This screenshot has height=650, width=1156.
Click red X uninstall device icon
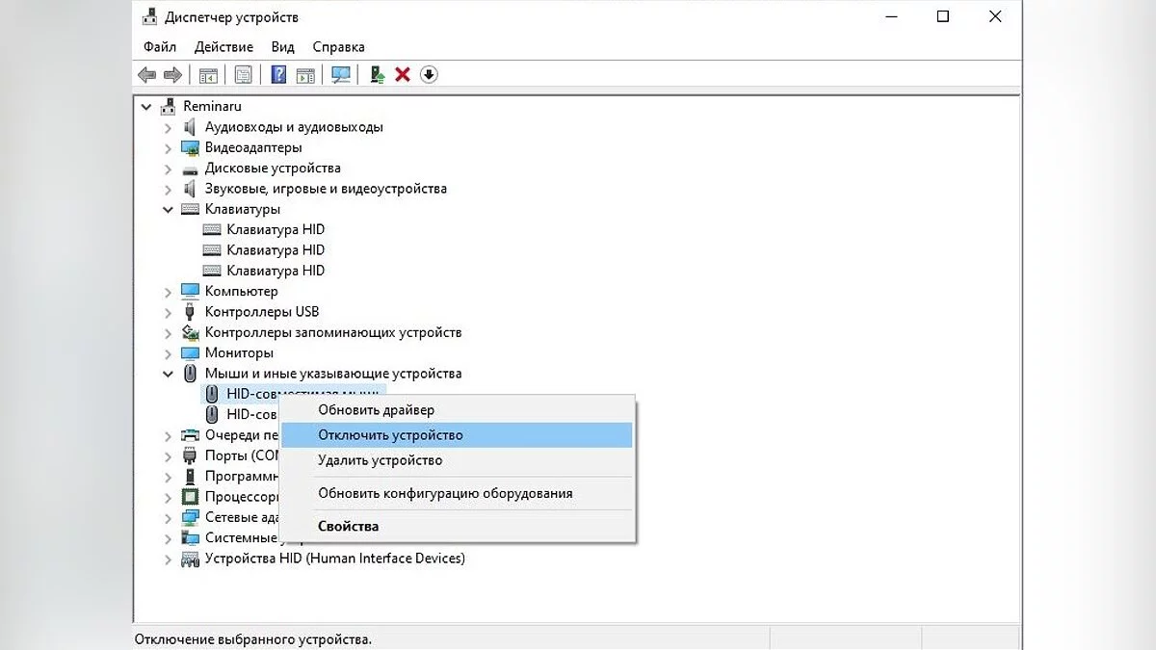point(403,74)
